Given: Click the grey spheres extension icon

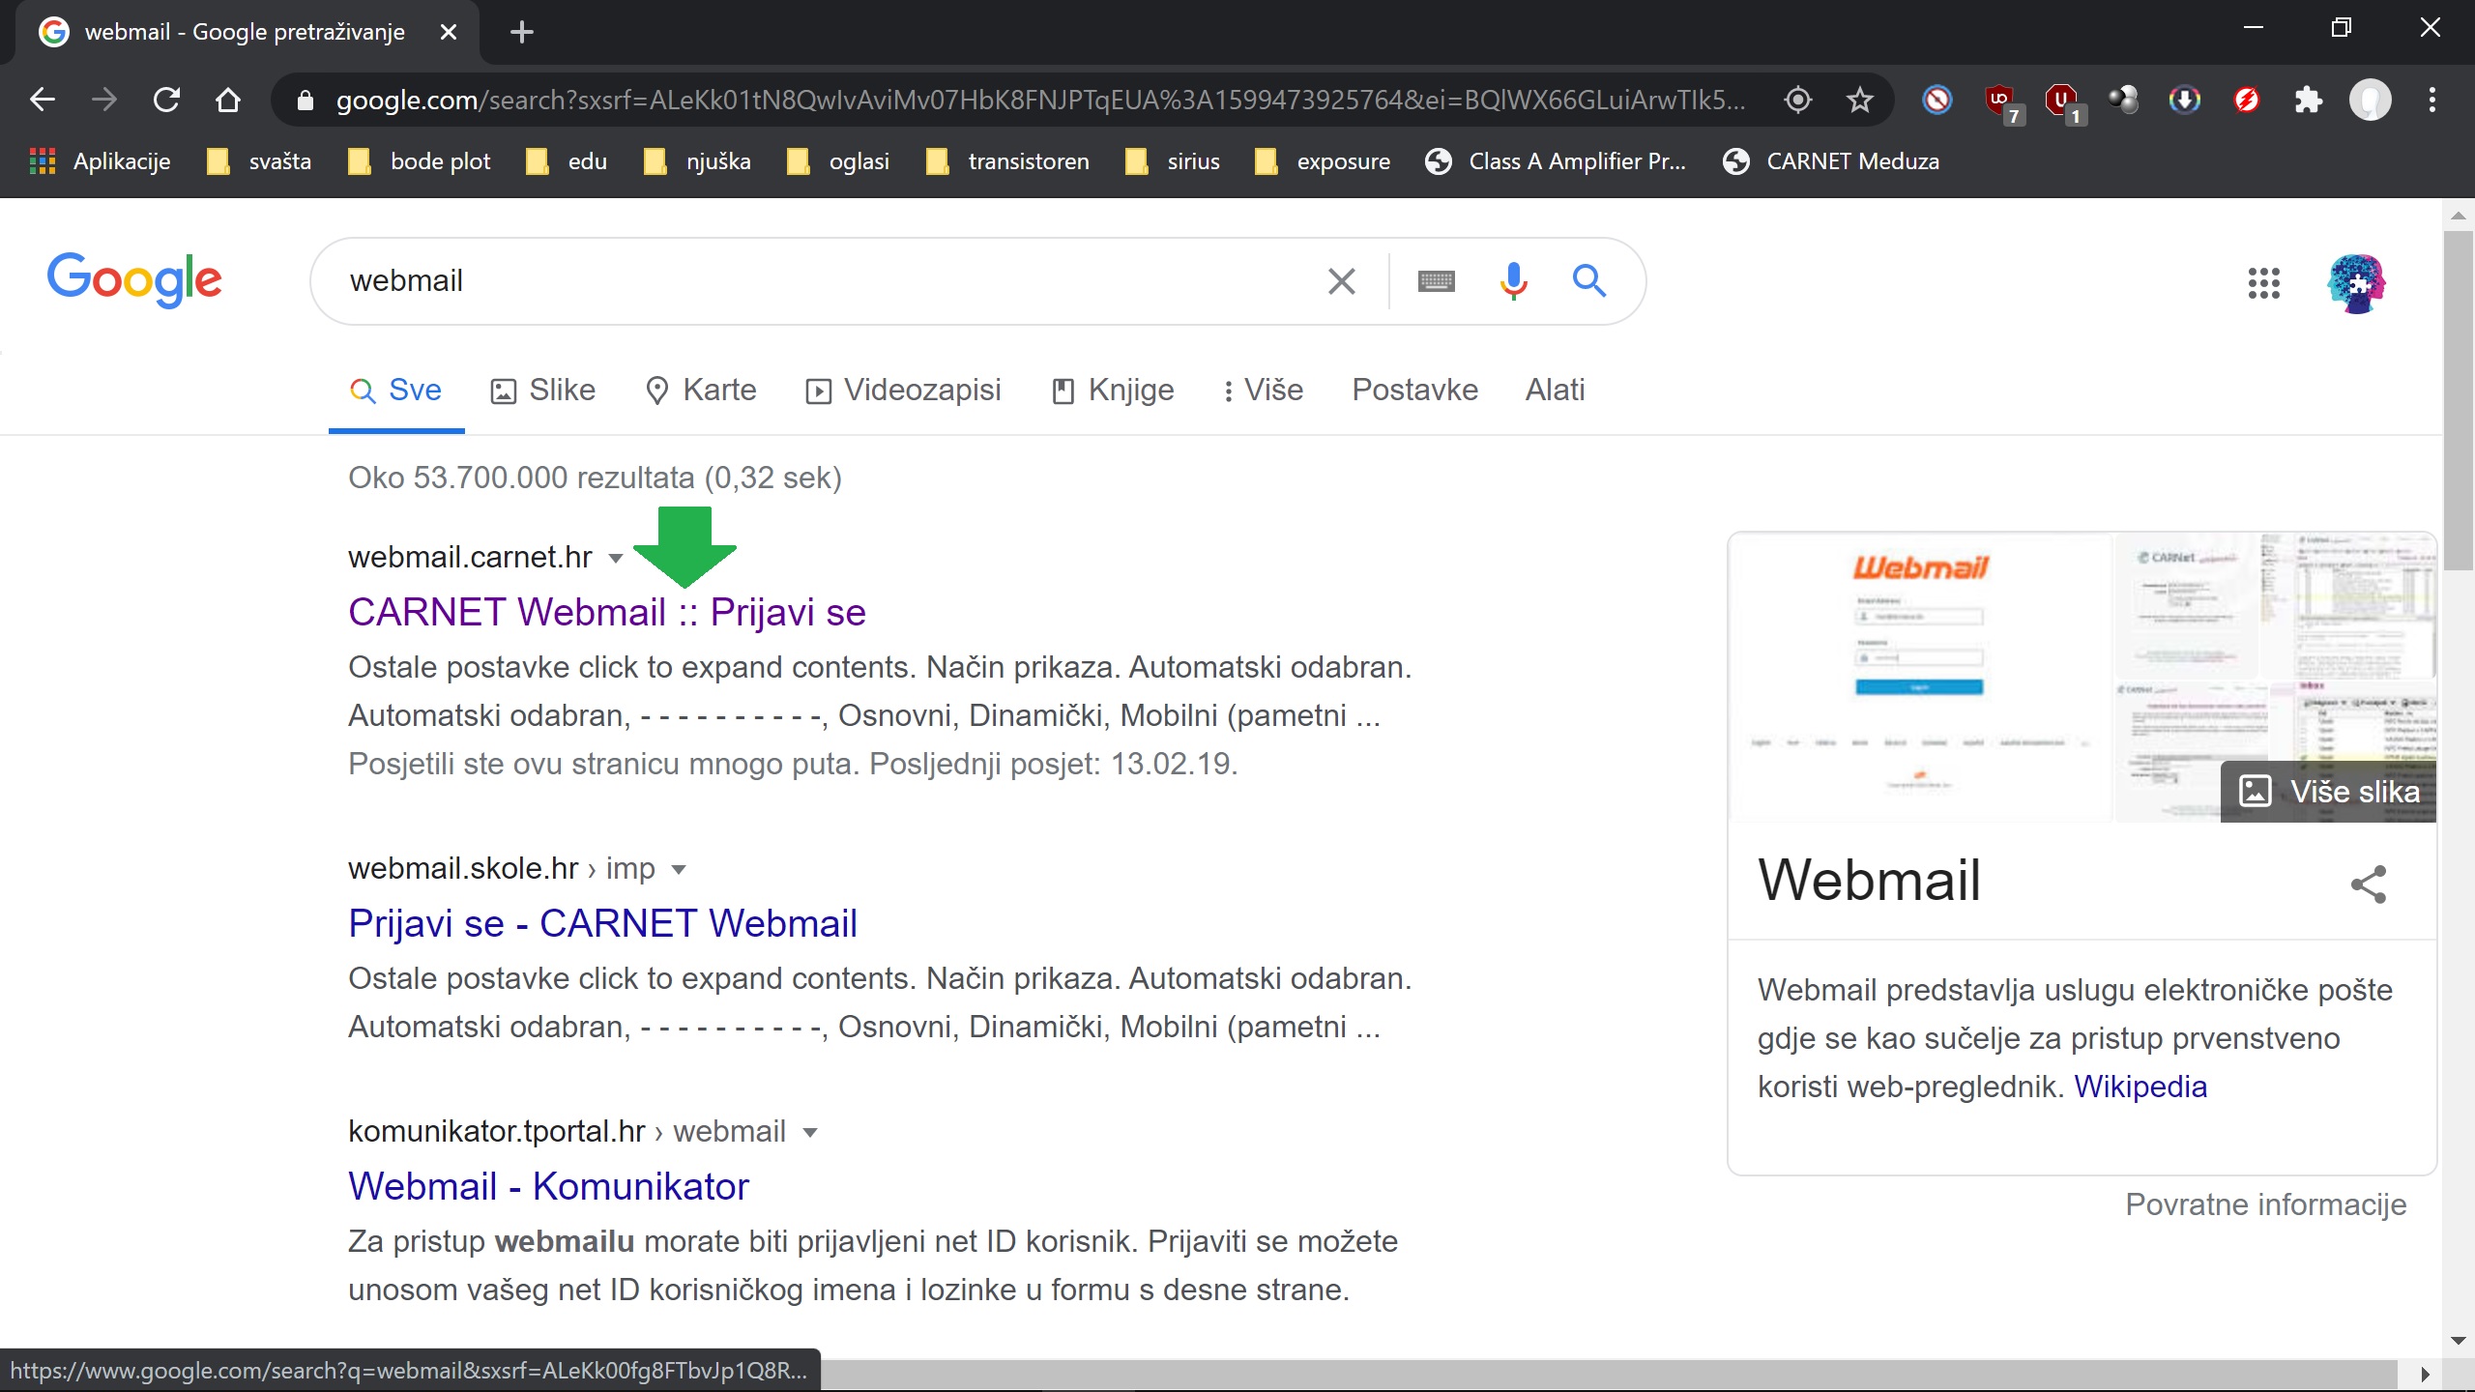Looking at the screenshot, I should [2123, 100].
